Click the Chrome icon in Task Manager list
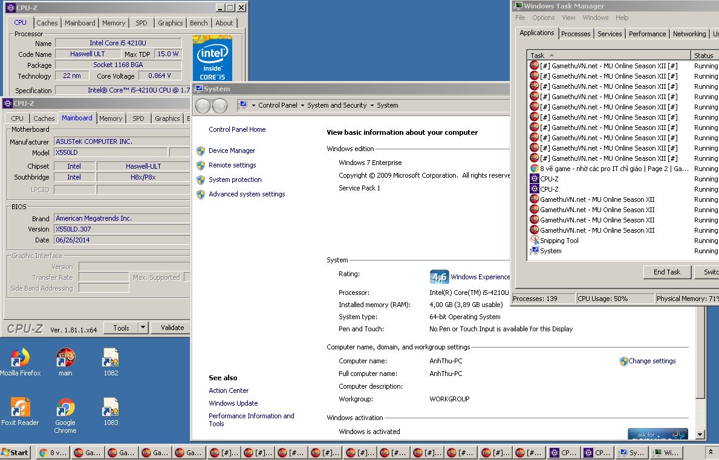Viewport: 719px width, 460px height. (x=534, y=169)
